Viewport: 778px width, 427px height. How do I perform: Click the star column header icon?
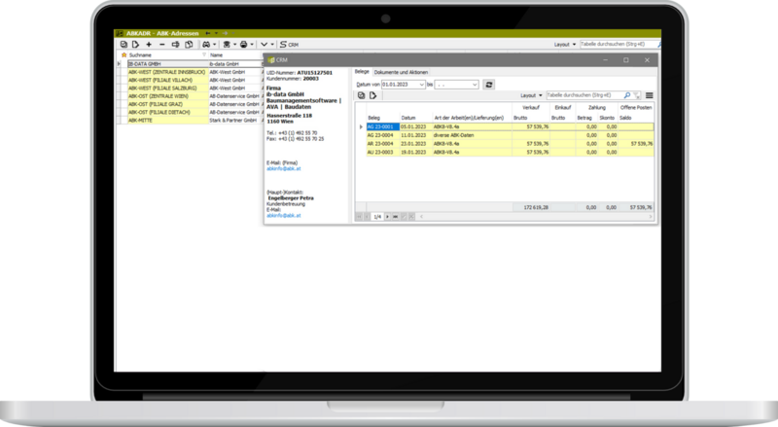coord(124,55)
